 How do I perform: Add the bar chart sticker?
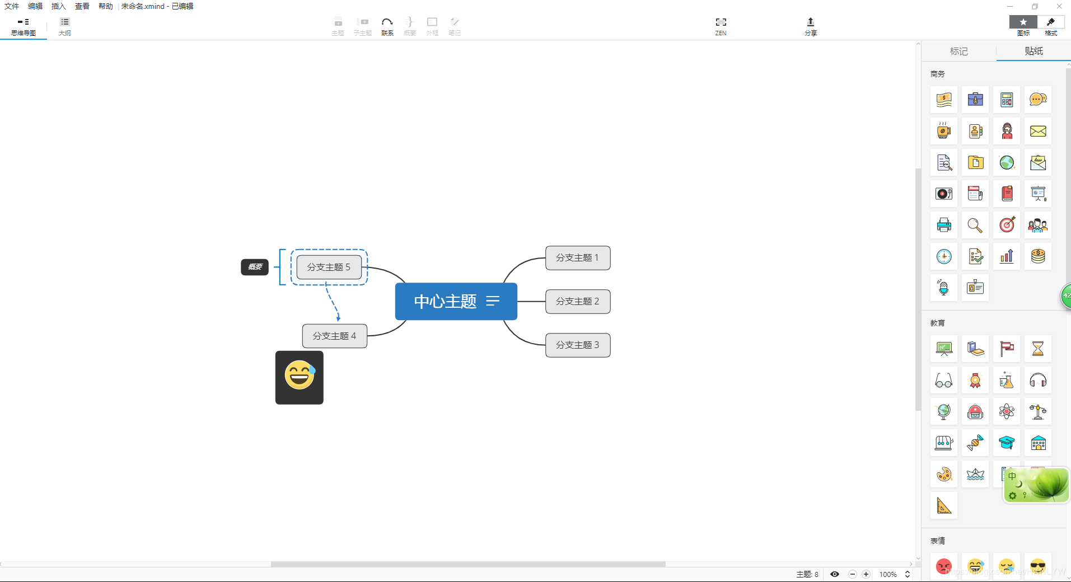coord(1007,256)
